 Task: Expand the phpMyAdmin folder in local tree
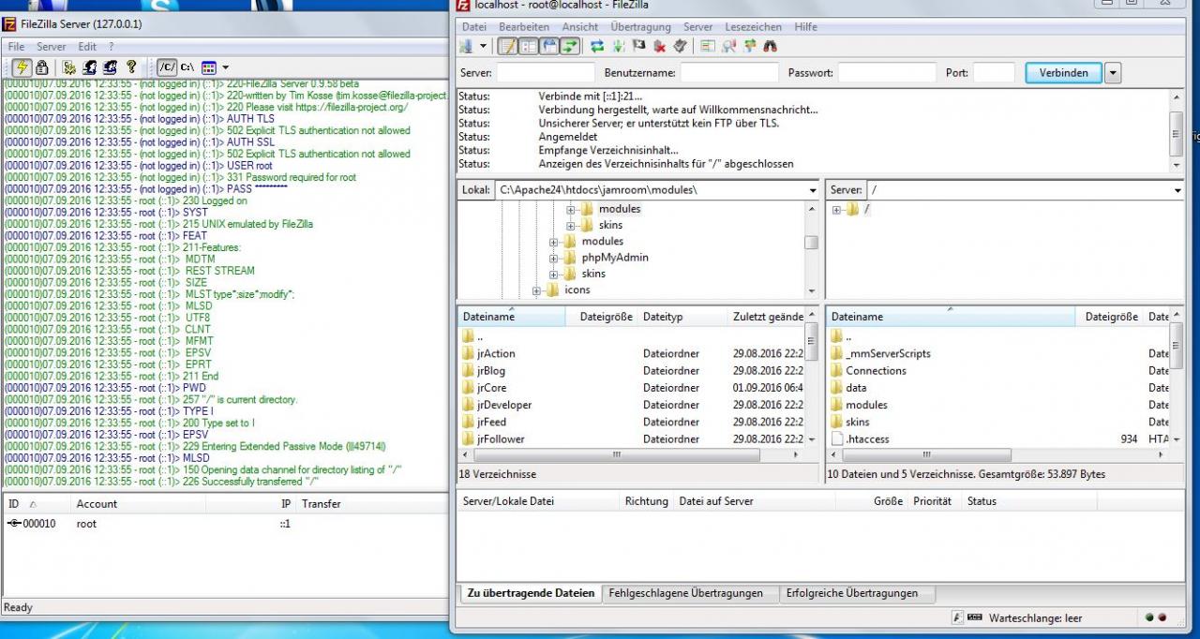coord(554,258)
